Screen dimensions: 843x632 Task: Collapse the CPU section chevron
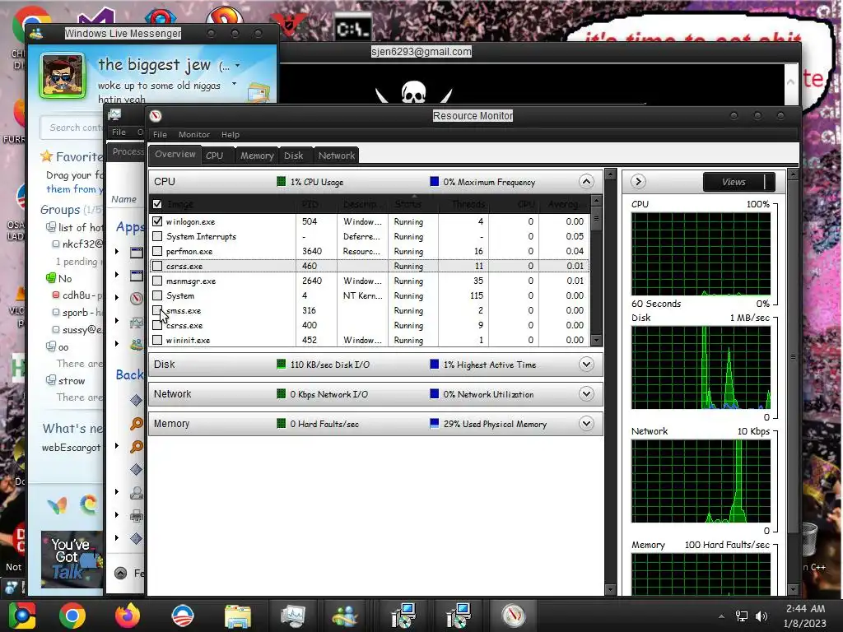(586, 182)
